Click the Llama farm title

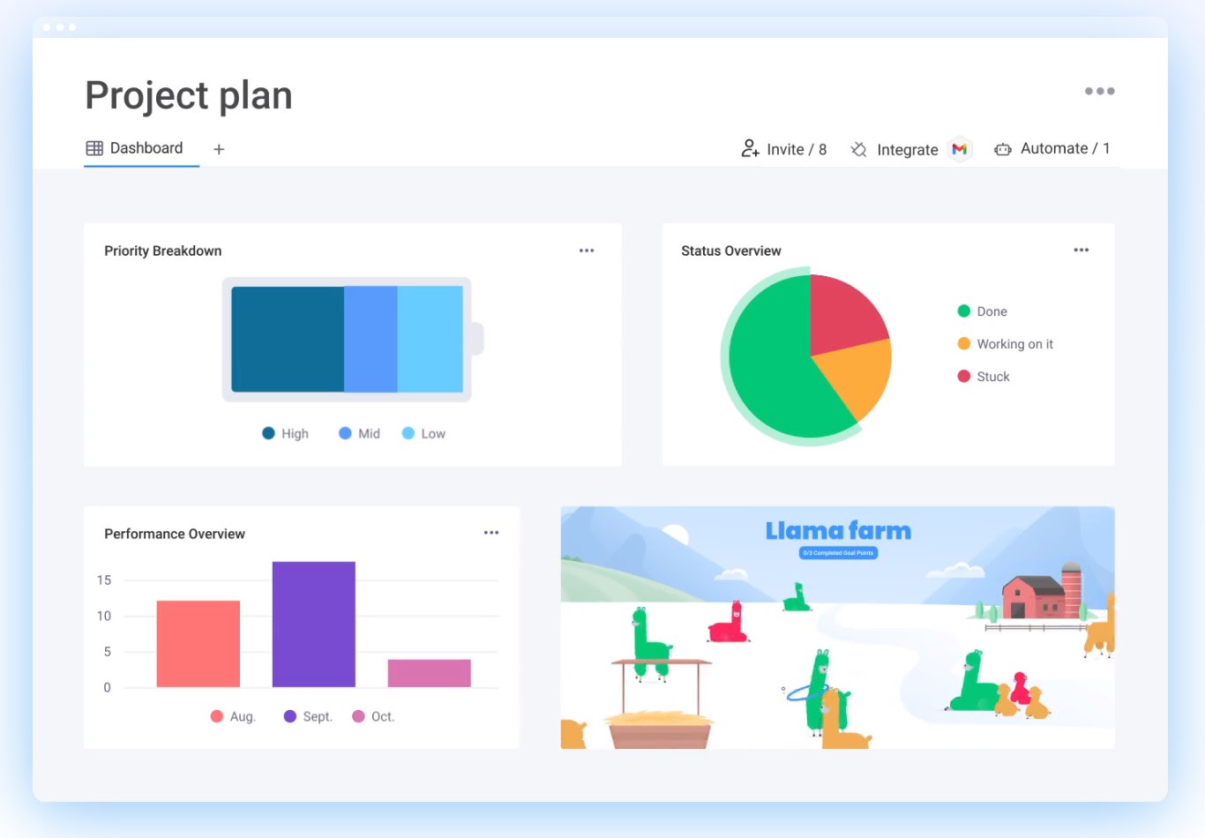pos(838,531)
